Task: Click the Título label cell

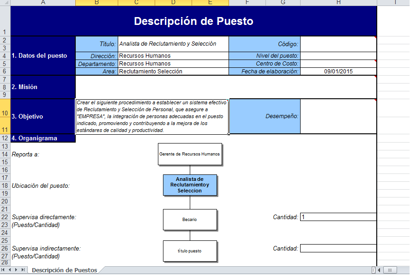Action: click(97, 44)
